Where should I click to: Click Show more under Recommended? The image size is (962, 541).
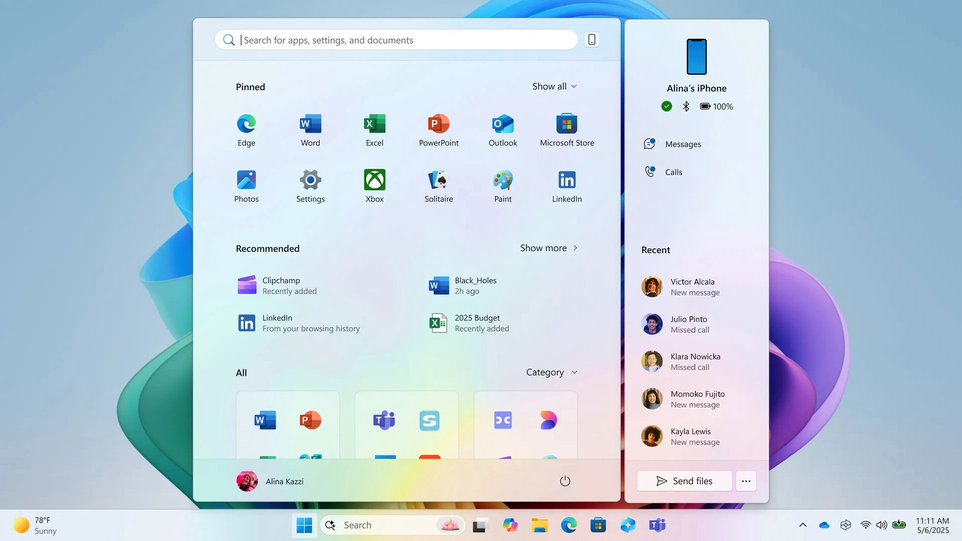[549, 247]
